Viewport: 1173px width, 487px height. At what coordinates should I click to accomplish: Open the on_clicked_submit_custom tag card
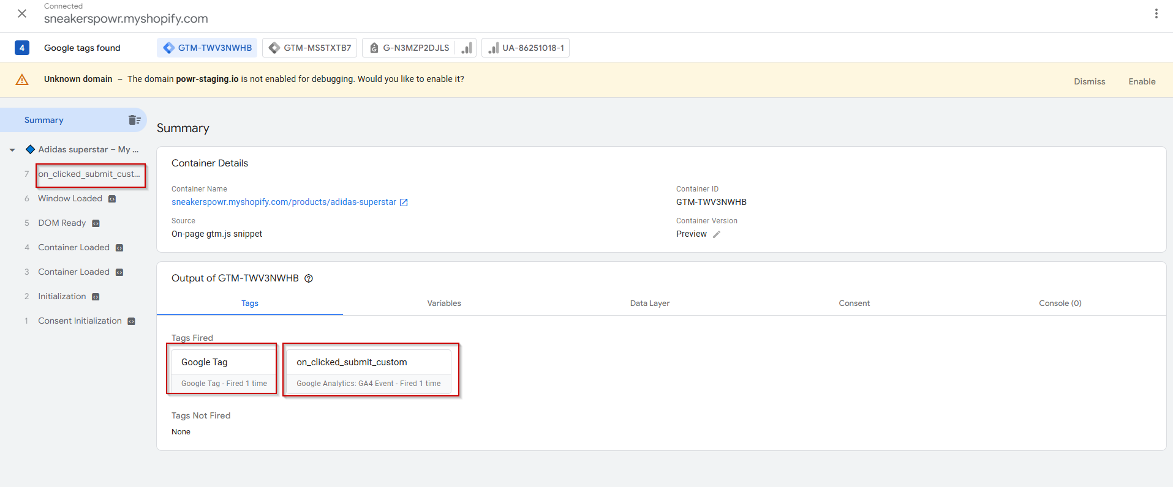(369, 371)
